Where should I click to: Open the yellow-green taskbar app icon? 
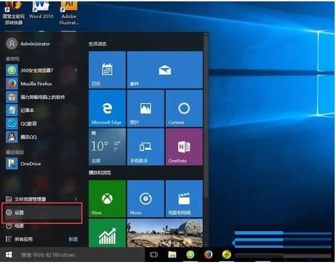226,255
